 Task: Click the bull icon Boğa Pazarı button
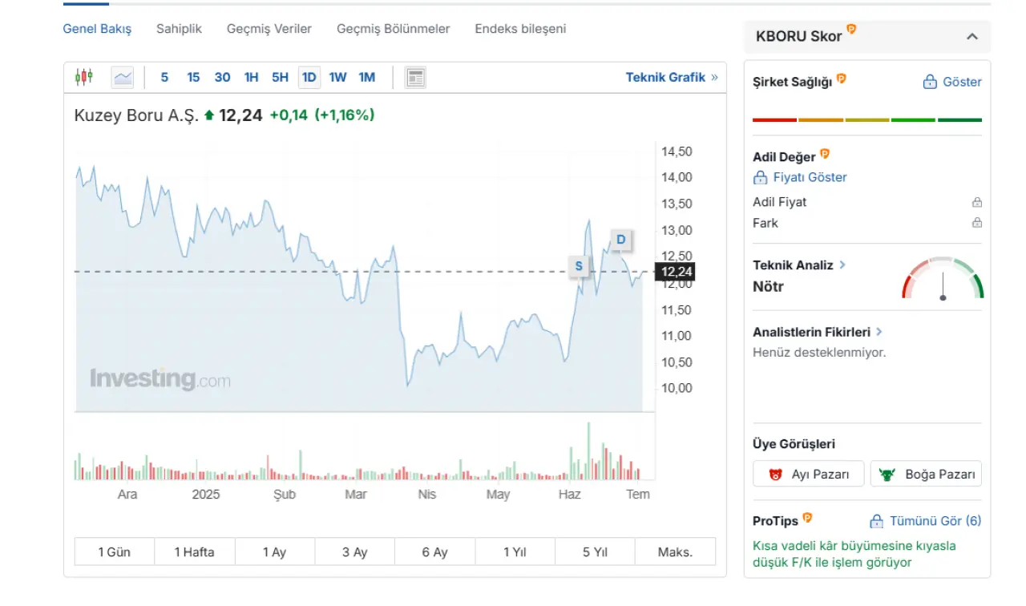pos(926,474)
